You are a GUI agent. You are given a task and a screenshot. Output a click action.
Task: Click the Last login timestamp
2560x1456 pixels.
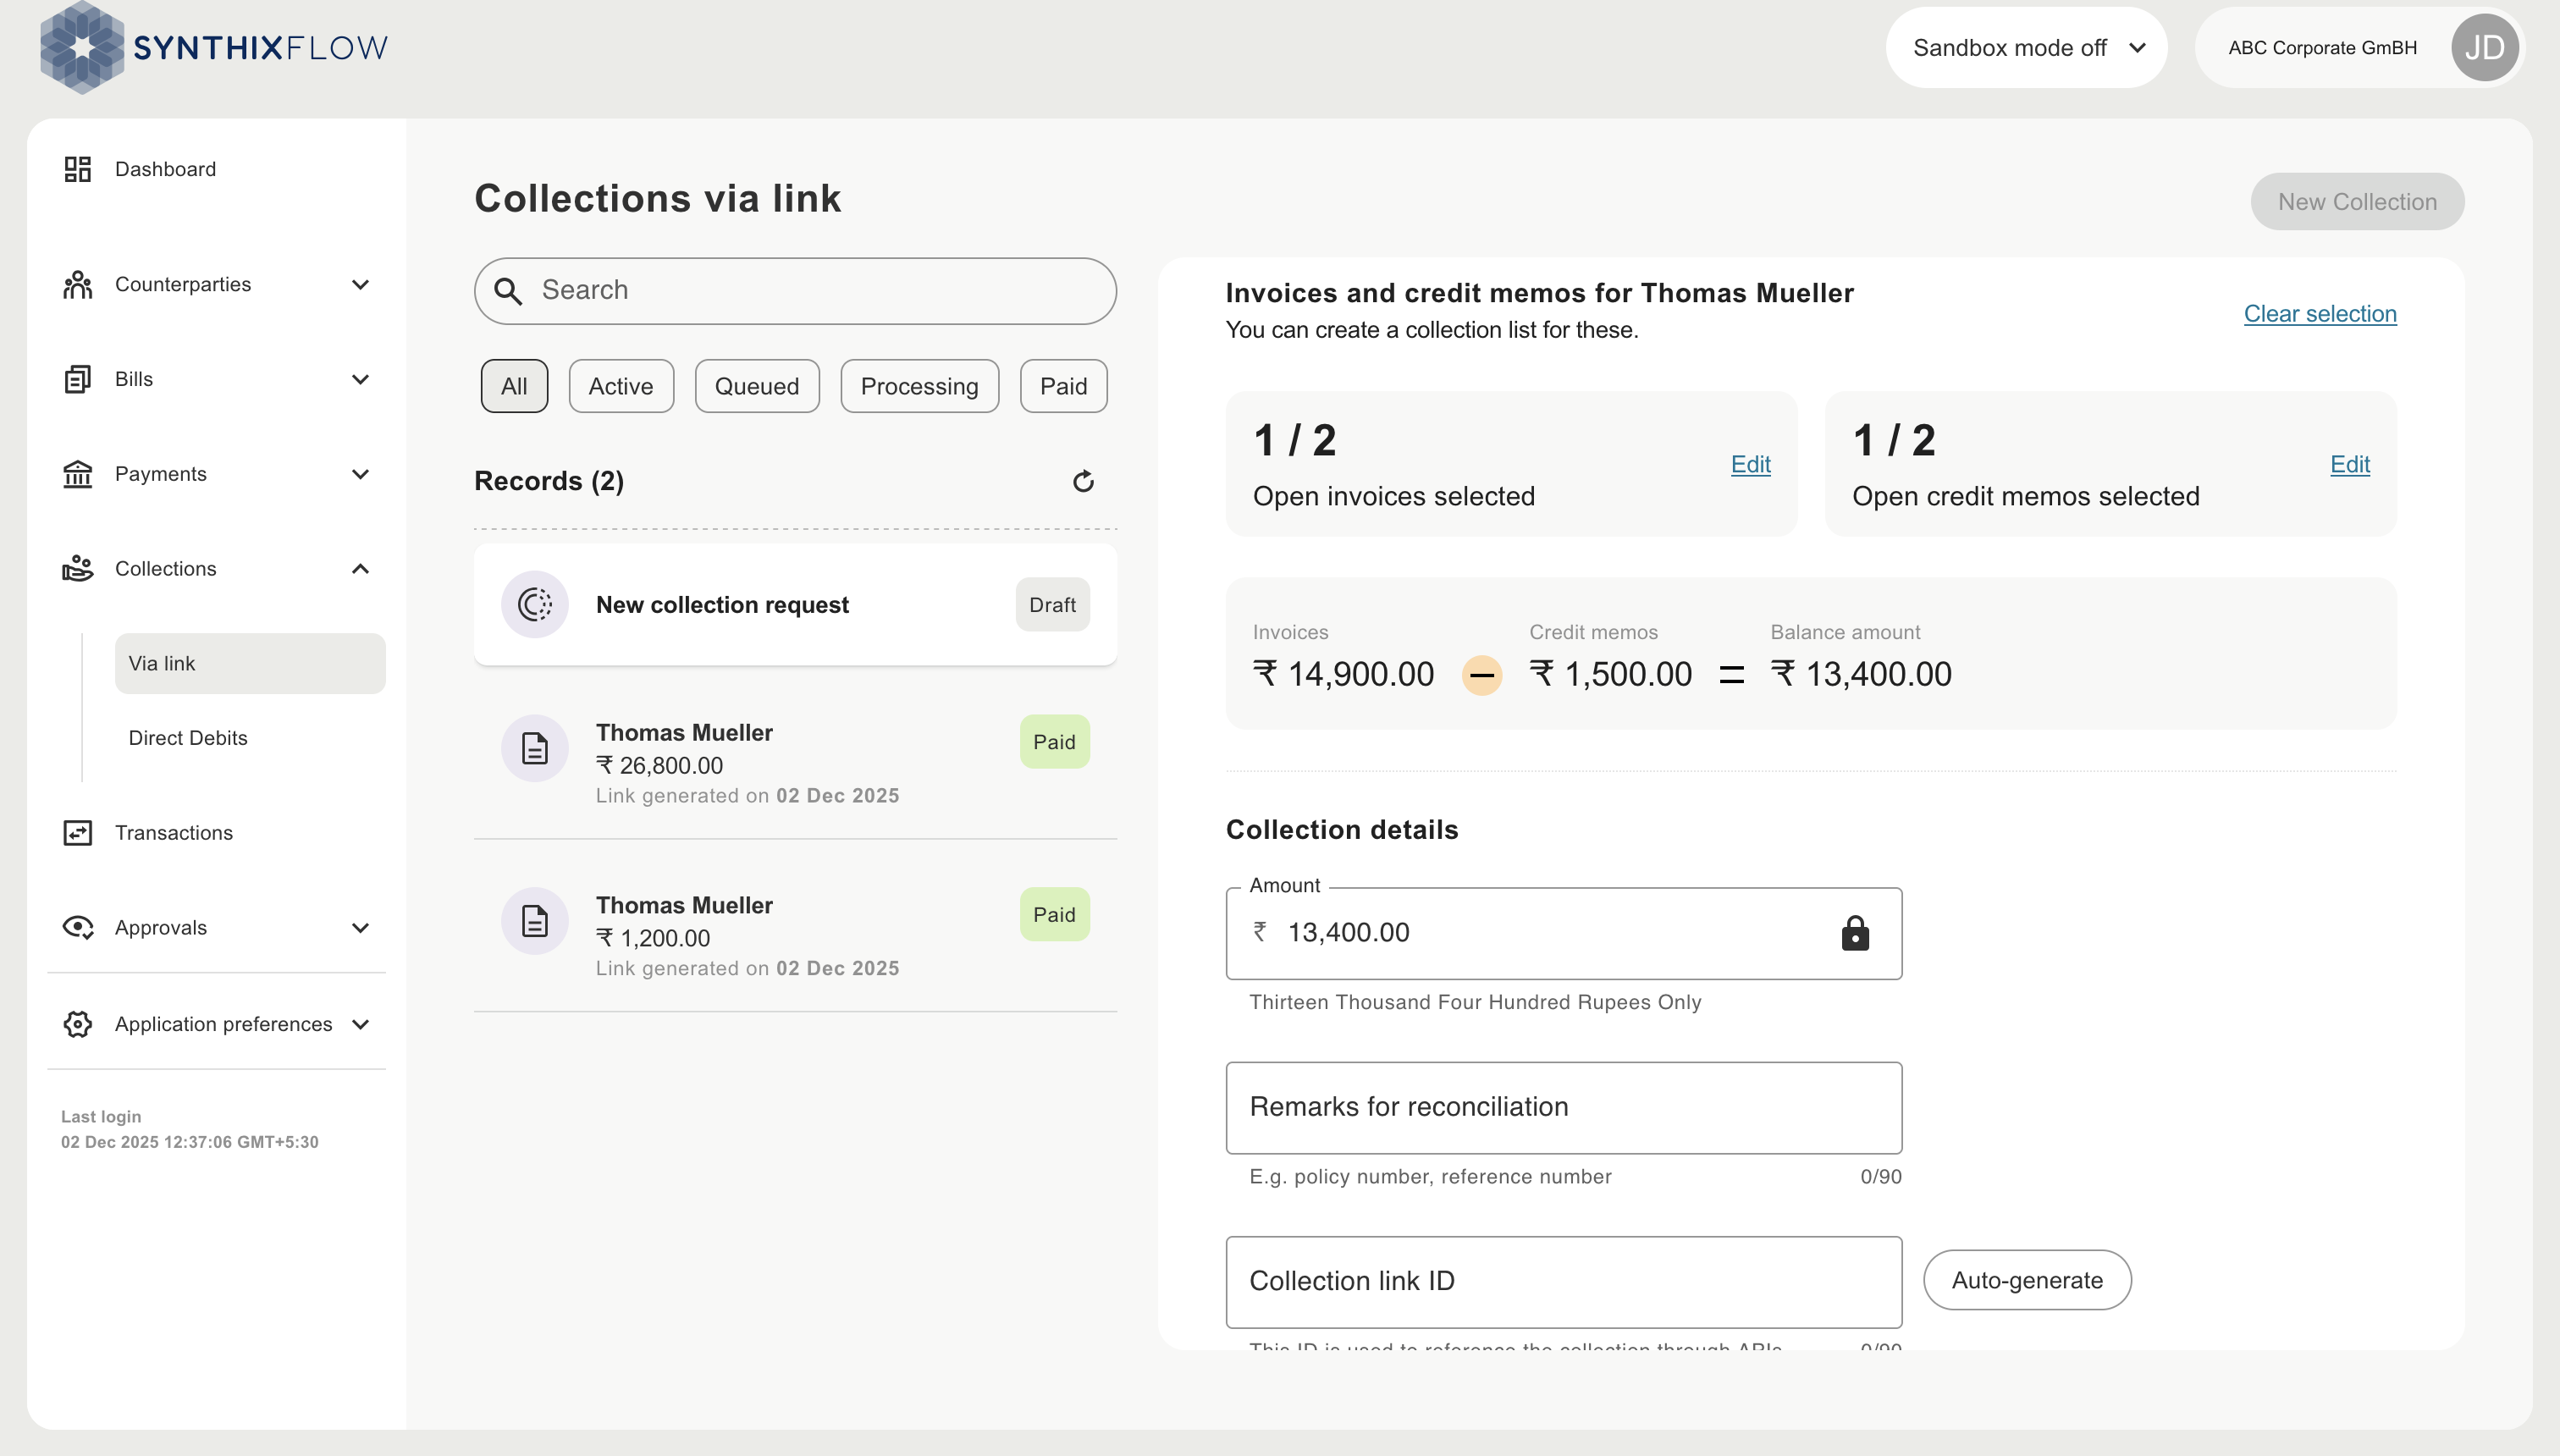coord(190,1142)
